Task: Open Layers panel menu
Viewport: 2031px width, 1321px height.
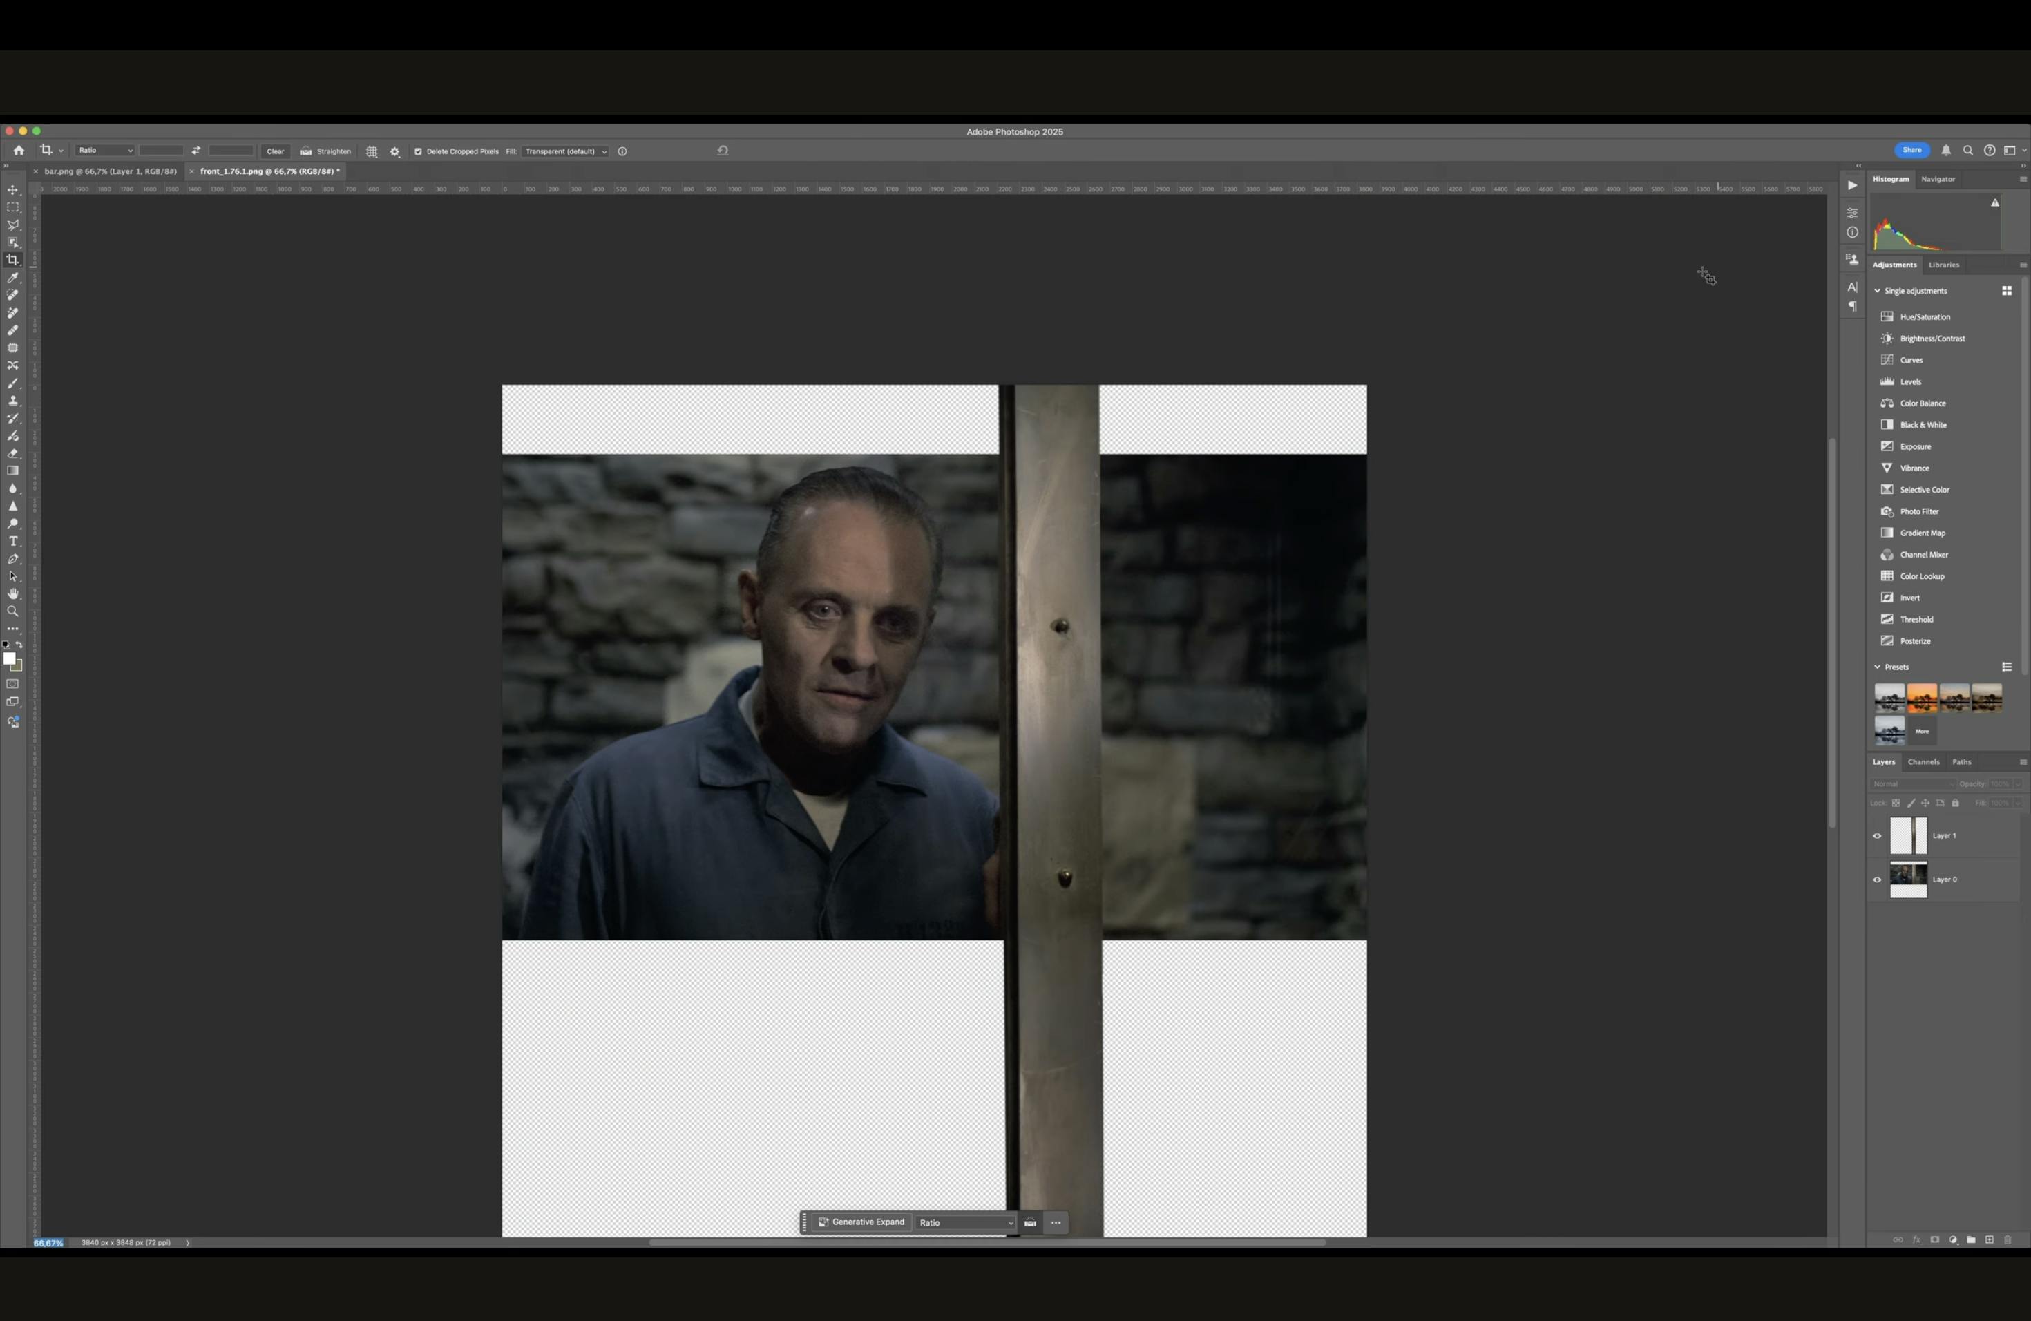Action: click(x=2023, y=762)
